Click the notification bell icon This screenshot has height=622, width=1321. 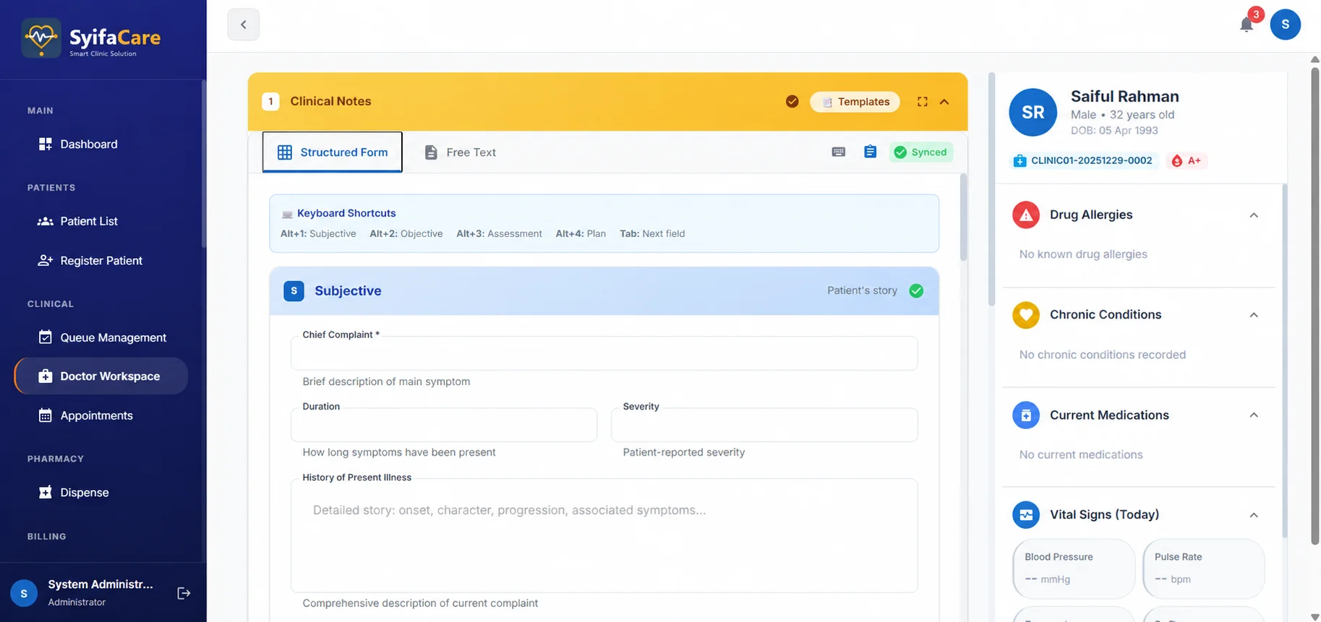point(1246,25)
